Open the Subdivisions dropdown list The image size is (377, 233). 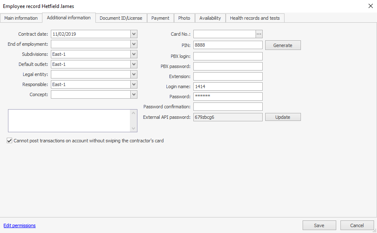pos(134,54)
